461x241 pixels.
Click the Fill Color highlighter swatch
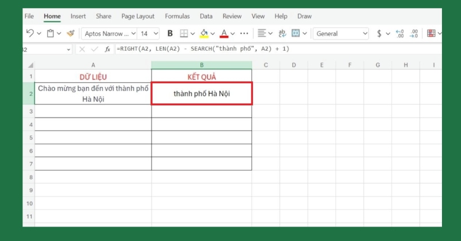click(x=203, y=33)
